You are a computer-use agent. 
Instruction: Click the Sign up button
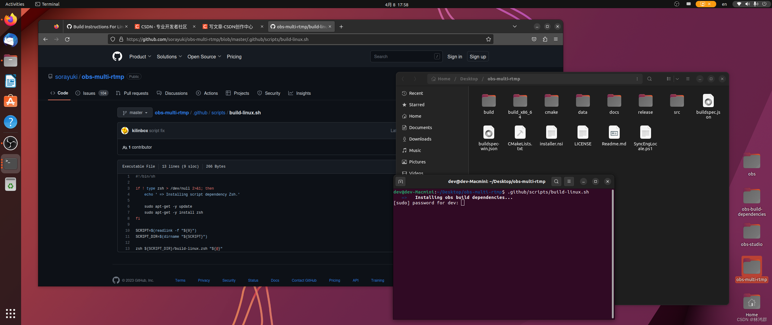(x=478, y=57)
